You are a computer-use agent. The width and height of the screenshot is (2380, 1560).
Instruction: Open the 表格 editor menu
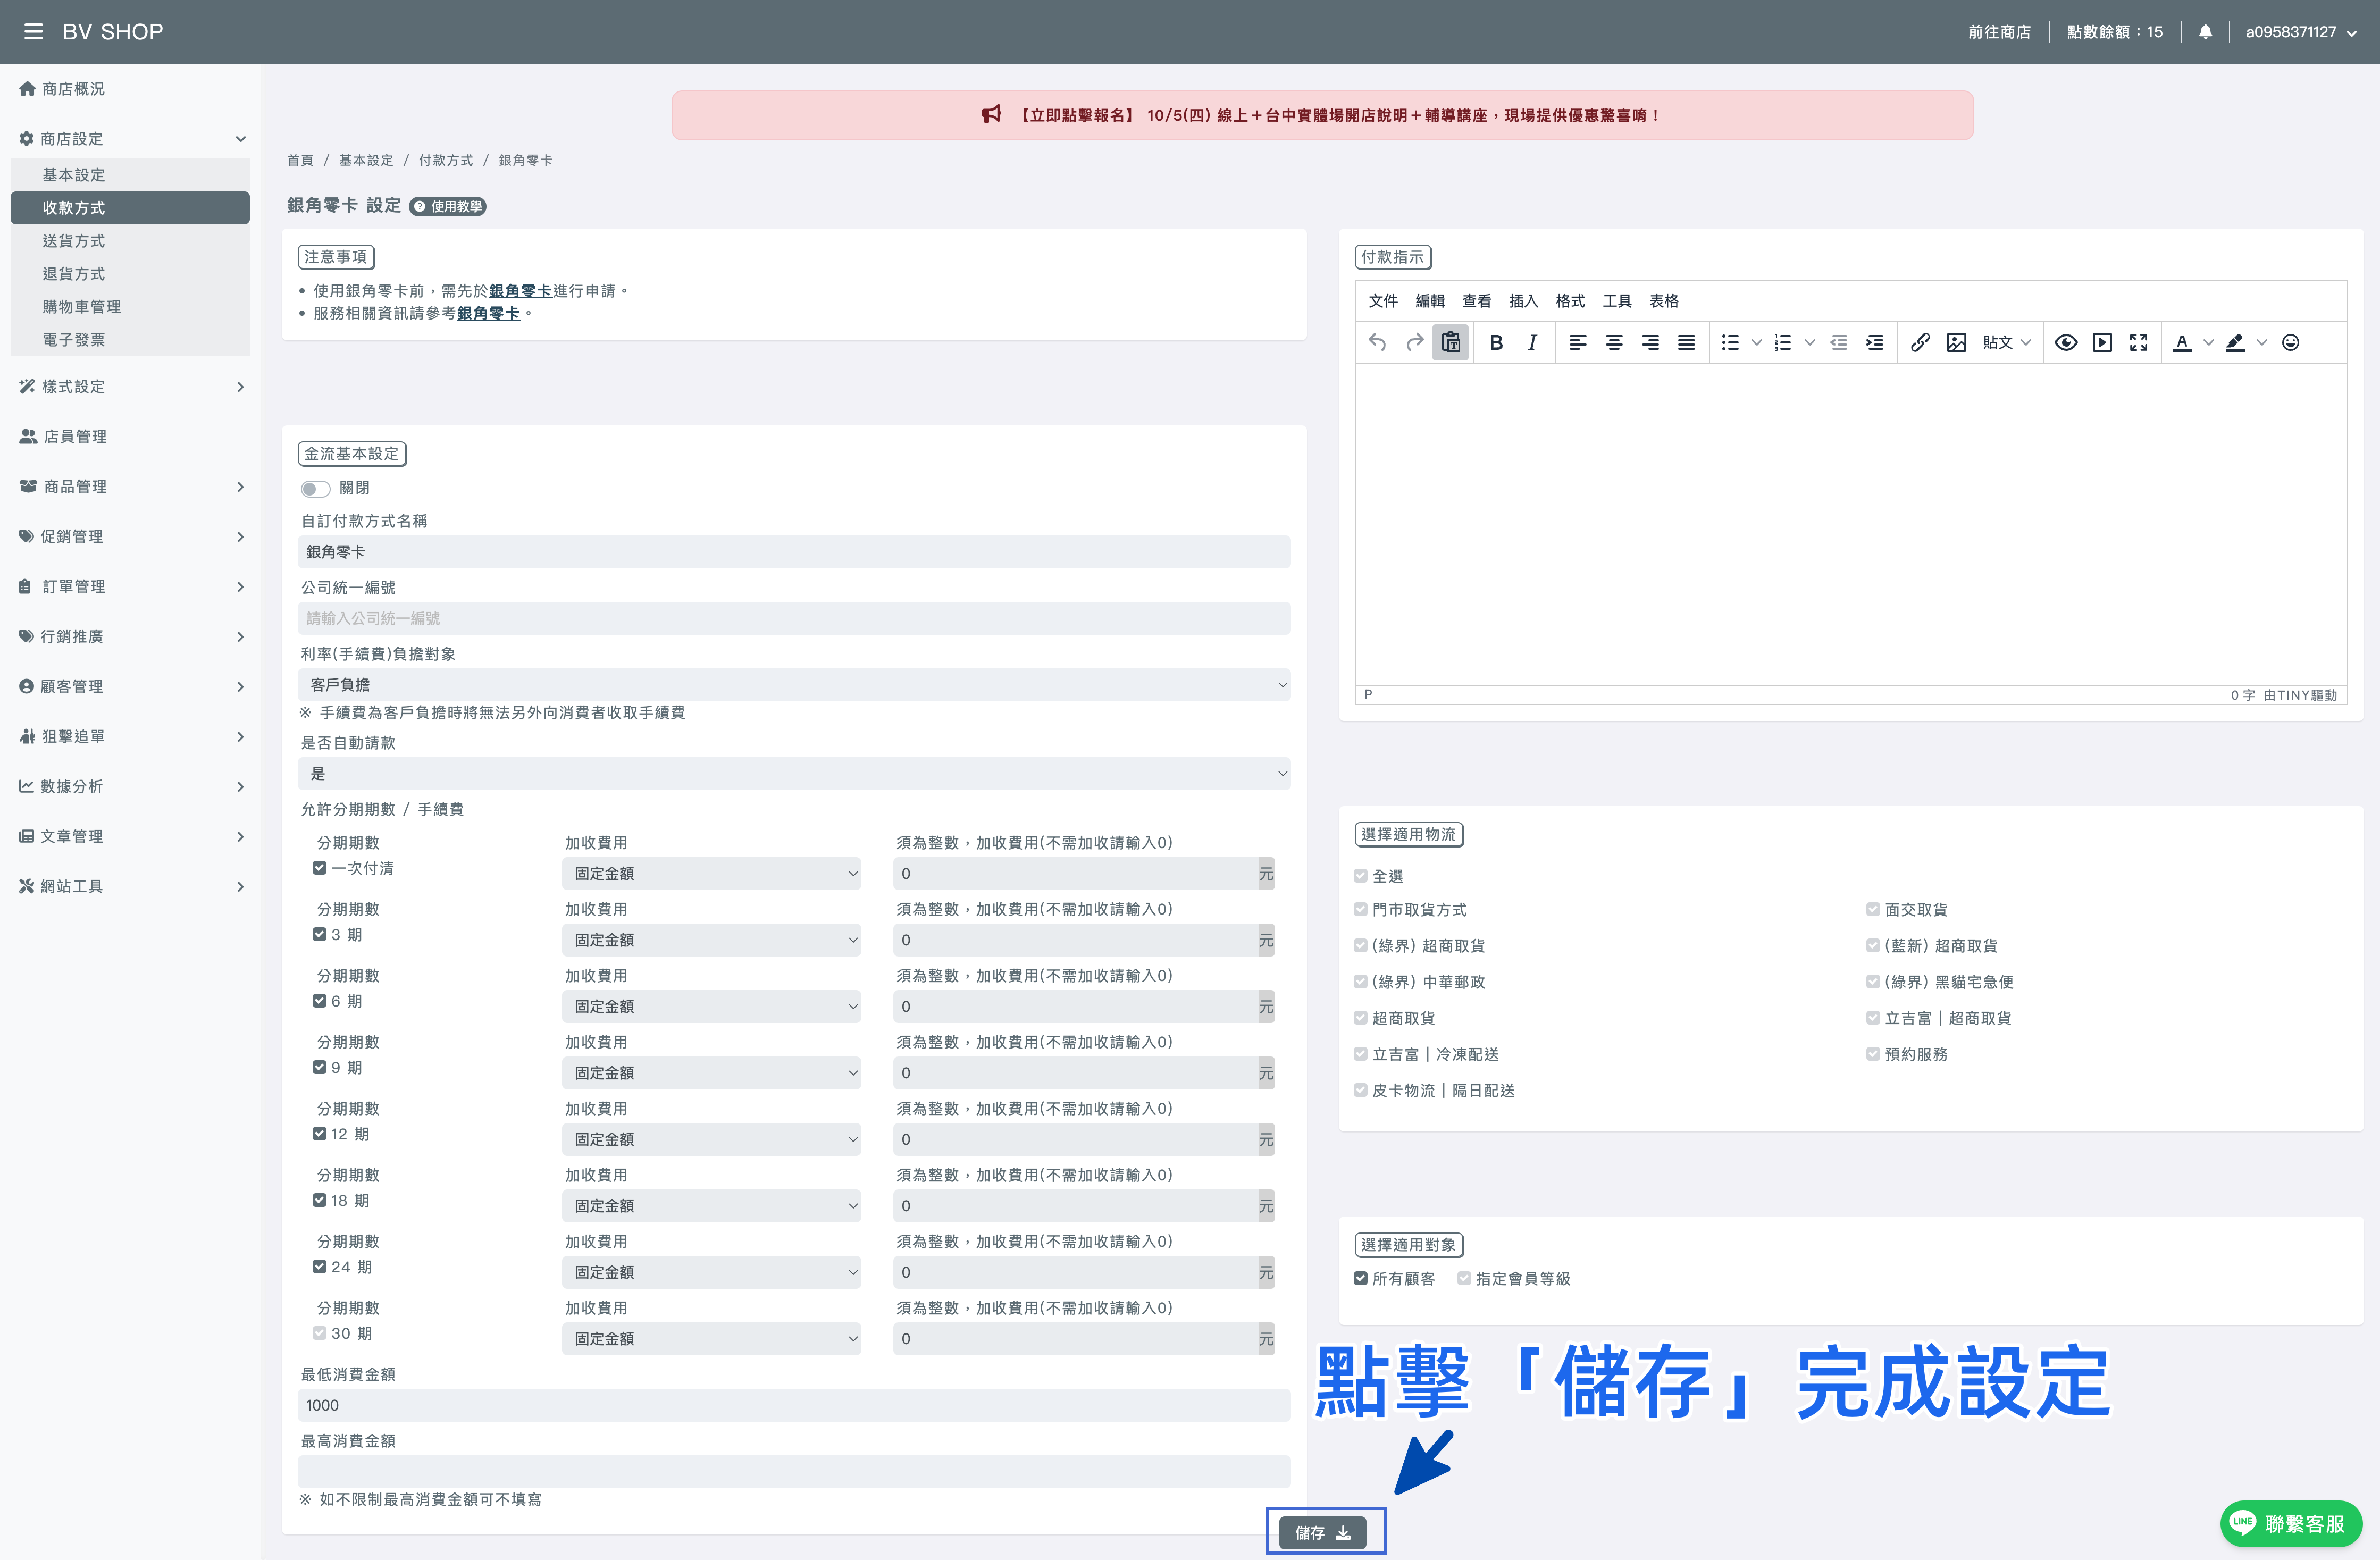[x=1664, y=301]
